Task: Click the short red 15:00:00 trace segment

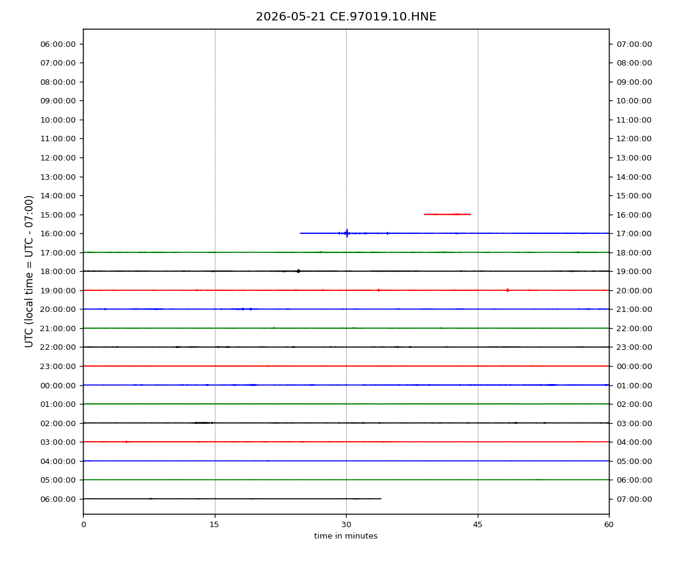Action: pyautogui.click(x=448, y=215)
